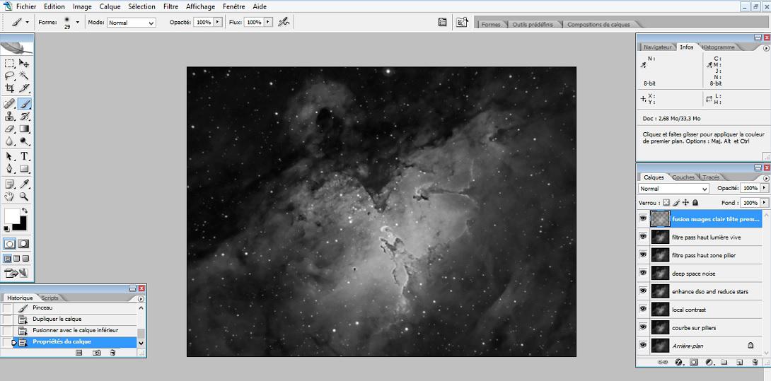Viewport: 771px width, 381px height.
Task: Hide the 'courbe sur piliers' layer
Action: 643,328
